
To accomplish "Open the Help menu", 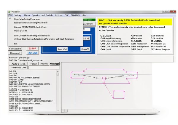I will pos(84,15).
